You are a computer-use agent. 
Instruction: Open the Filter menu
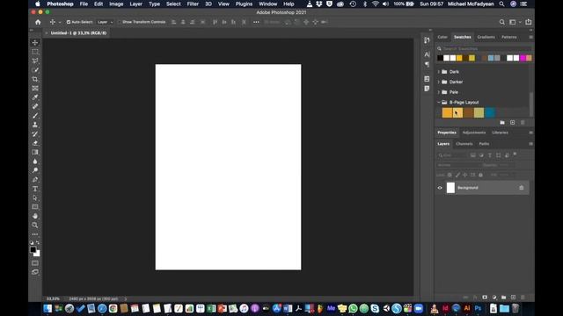click(193, 4)
